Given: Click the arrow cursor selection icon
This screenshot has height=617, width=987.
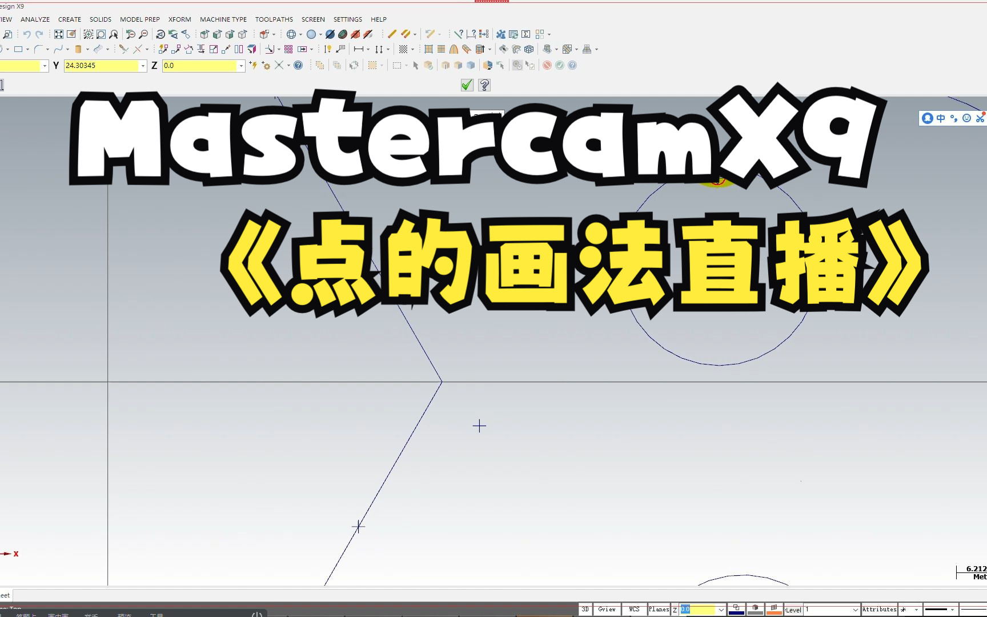Looking at the screenshot, I should coord(416,65).
